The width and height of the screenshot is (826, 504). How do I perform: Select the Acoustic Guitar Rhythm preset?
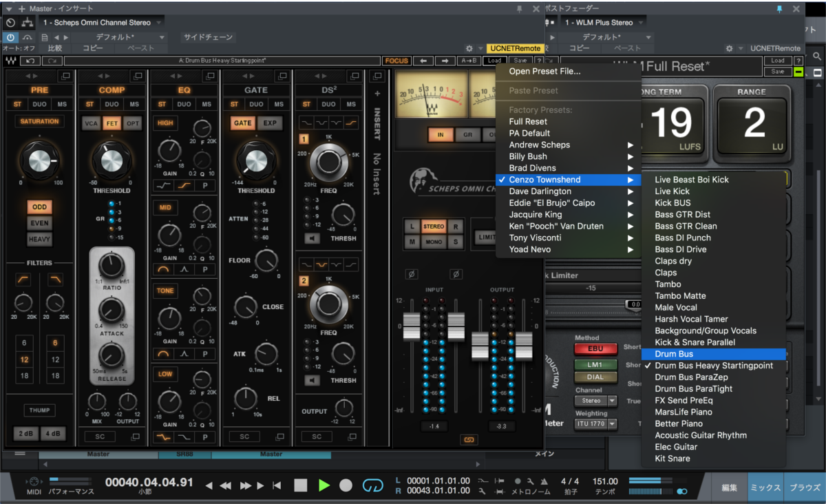[713, 435]
